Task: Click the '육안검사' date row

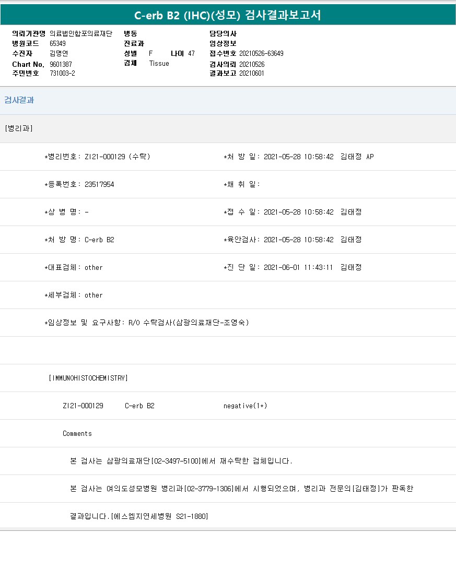Action: coord(293,240)
